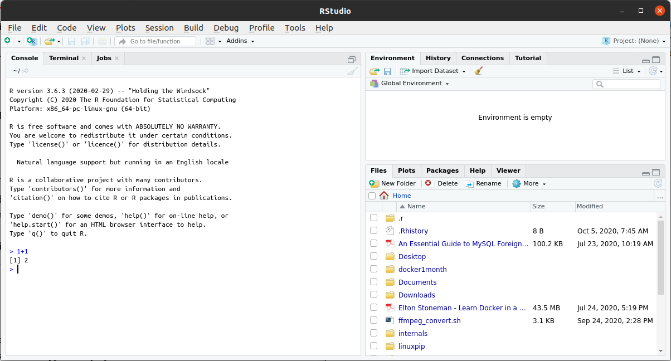Click the Open File folder icon in main toolbar

click(x=49, y=41)
